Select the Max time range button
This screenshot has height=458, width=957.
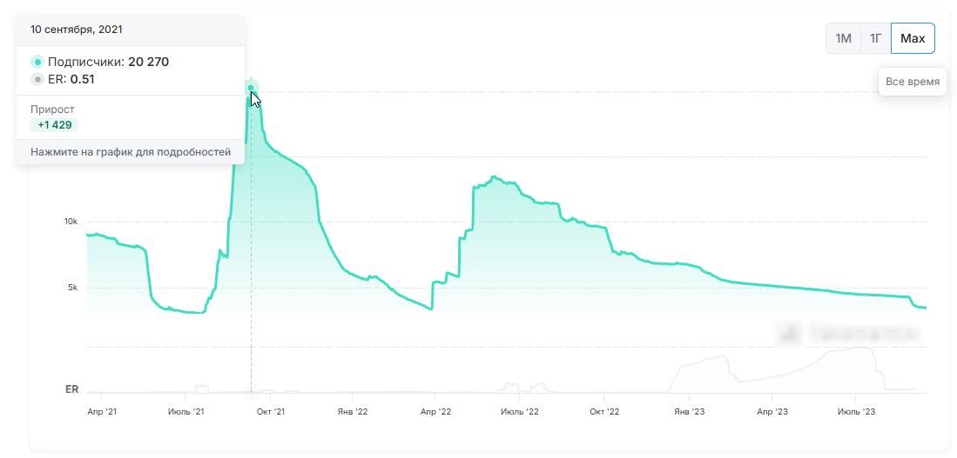click(913, 38)
